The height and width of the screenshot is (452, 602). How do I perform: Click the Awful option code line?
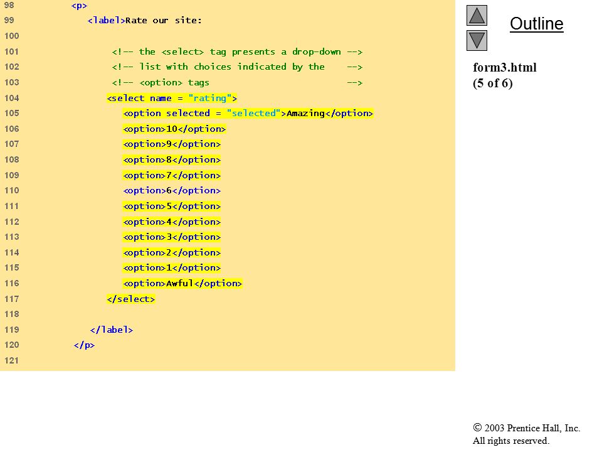point(182,284)
